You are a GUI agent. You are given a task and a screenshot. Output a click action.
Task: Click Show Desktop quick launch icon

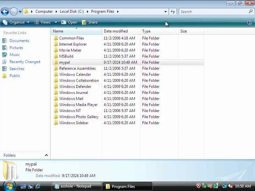(x=23, y=186)
